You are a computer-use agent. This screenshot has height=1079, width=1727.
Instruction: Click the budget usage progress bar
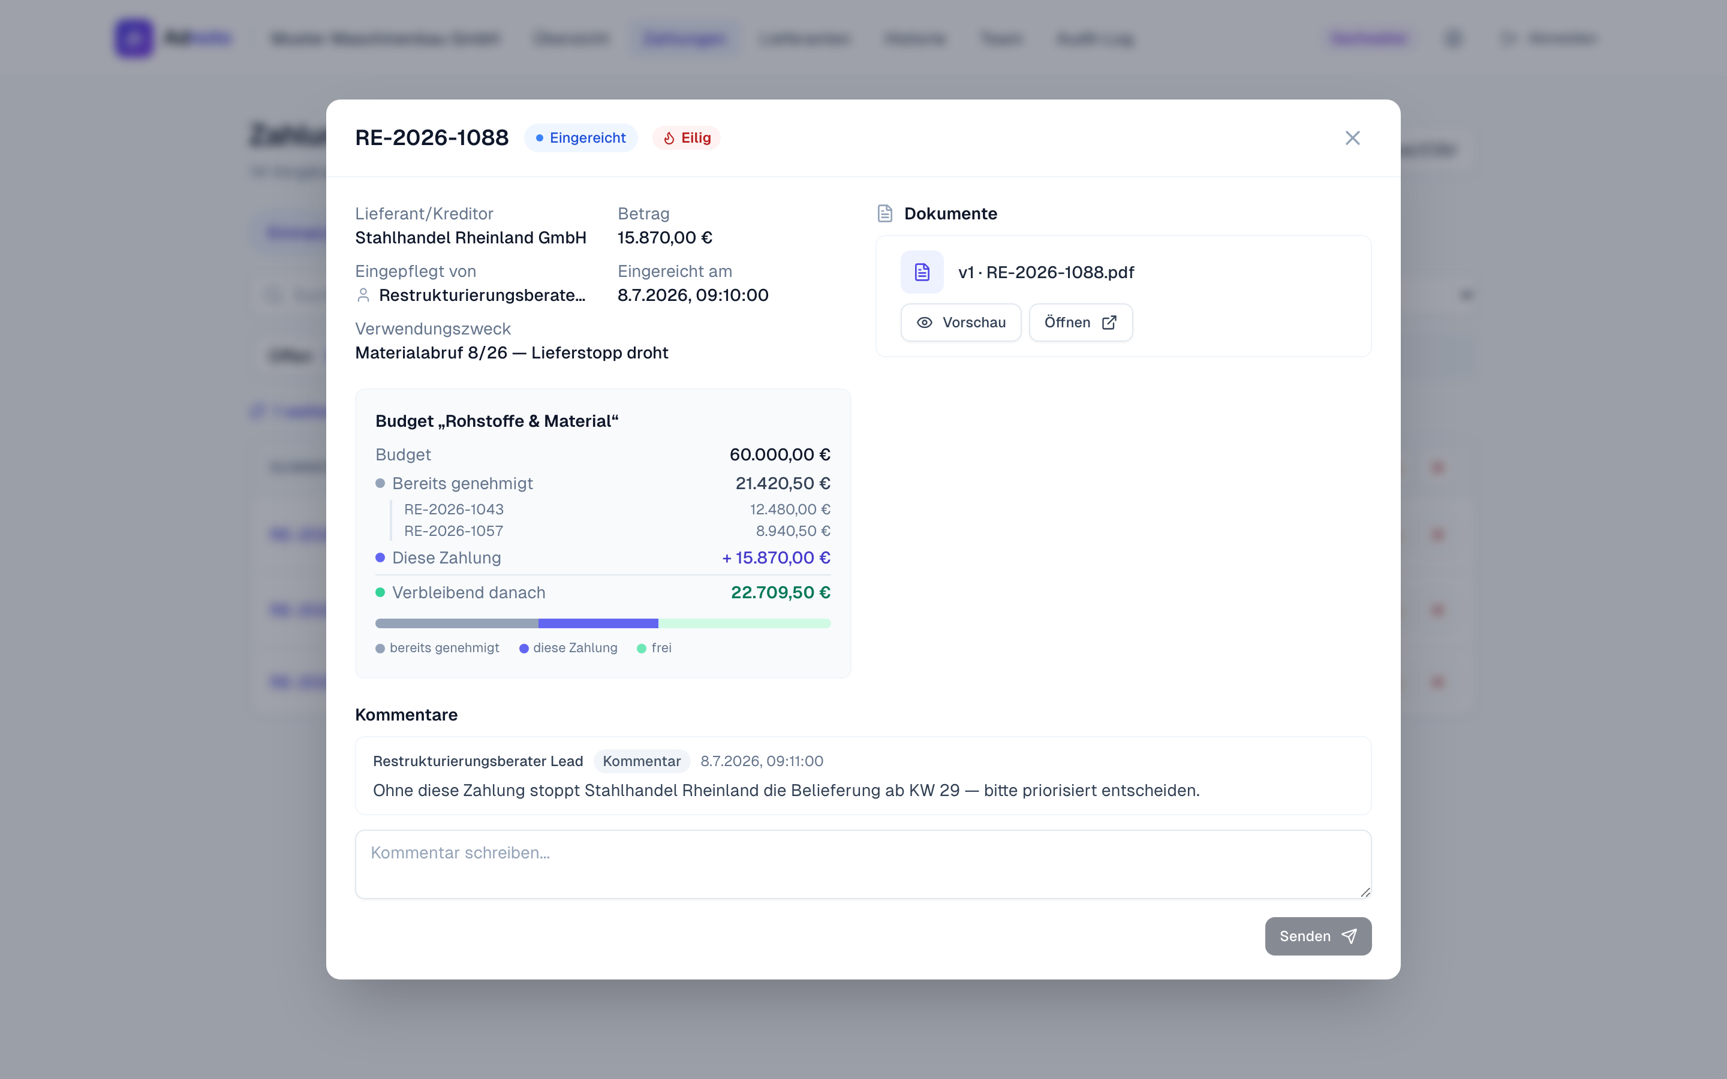603,623
